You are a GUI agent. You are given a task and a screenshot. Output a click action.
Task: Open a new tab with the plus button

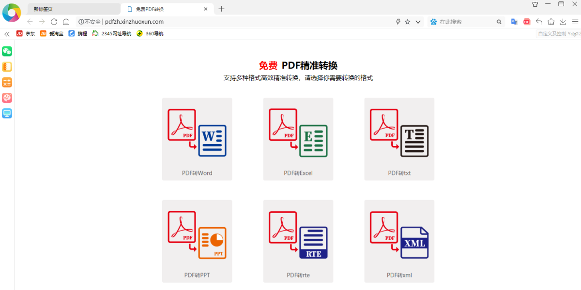click(221, 9)
